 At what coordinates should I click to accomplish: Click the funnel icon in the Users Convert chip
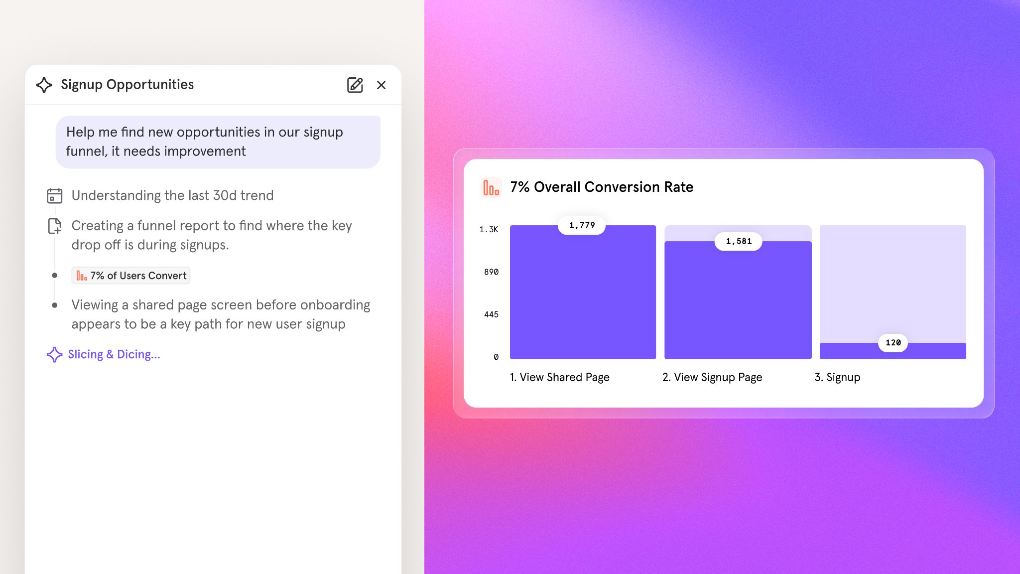[x=82, y=276]
